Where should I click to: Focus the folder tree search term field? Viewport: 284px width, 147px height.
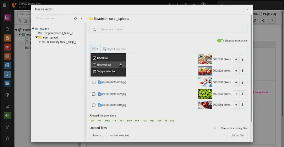[x=52, y=18]
